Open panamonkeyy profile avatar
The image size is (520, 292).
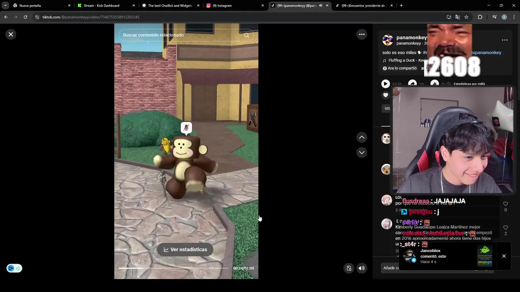(388, 40)
